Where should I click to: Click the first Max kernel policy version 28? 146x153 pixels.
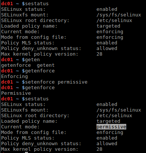tap(99, 54)
